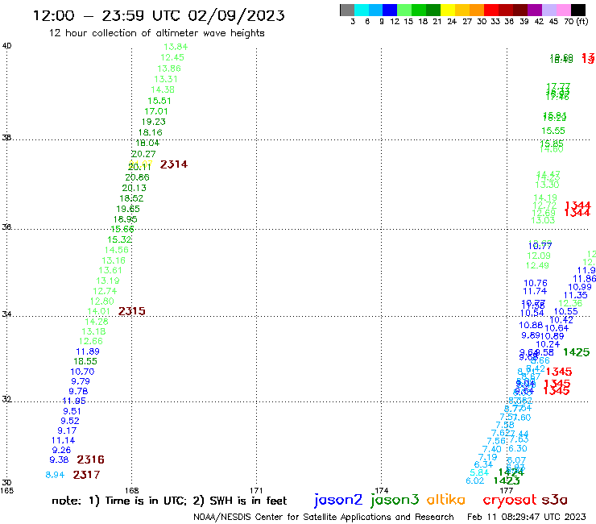
Task: Click the wave height value 12.49
Action: [537, 265]
